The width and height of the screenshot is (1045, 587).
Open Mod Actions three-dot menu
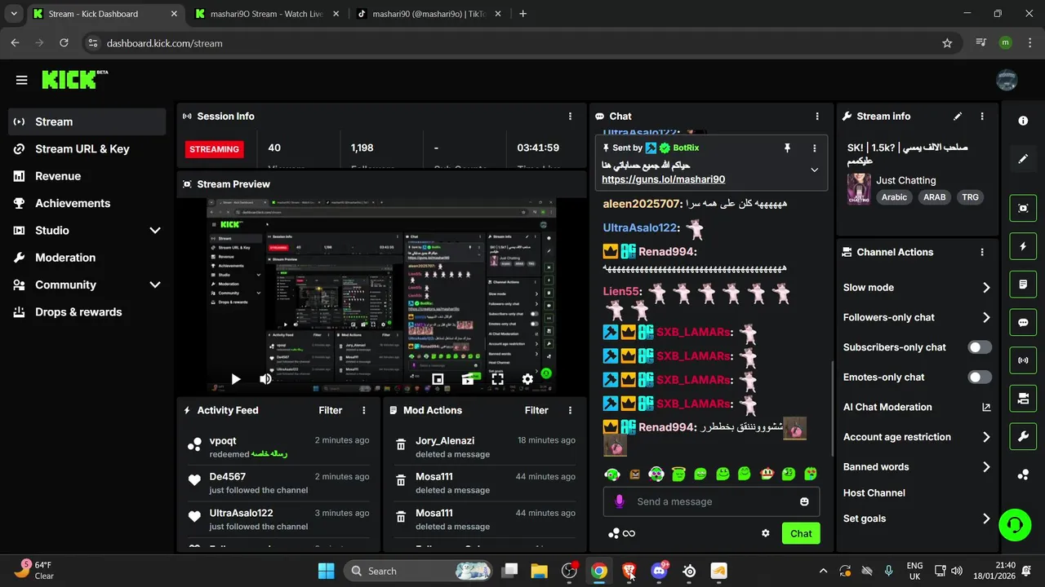(x=570, y=410)
